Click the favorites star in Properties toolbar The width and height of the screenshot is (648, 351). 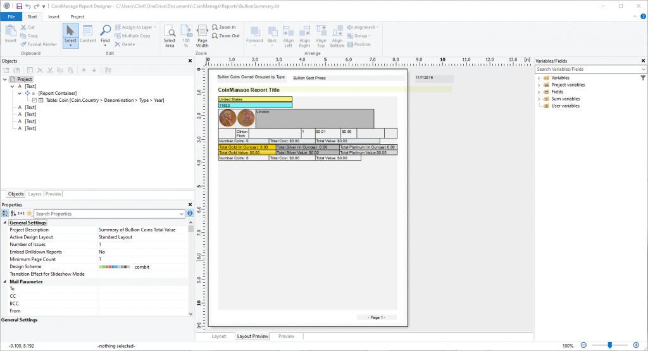[x=29, y=214]
